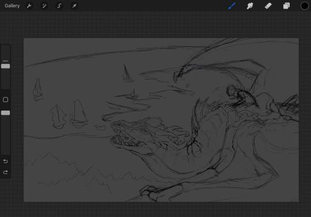The image size is (311, 217).
Task: Redo the last undone stroke
Action: coord(5,172)
